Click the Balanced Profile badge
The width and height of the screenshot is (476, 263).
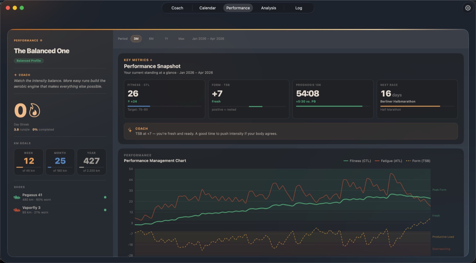(x=29, y=61)
